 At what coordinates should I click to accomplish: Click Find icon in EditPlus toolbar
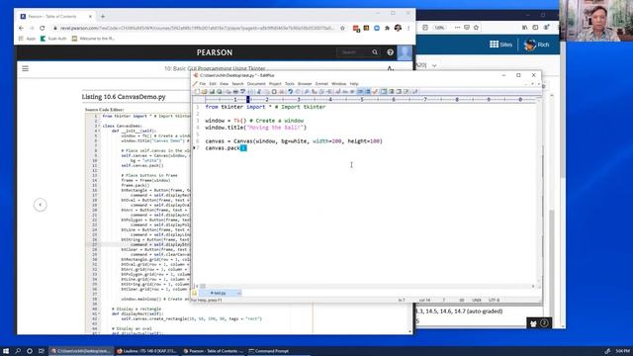click(307, 92)
